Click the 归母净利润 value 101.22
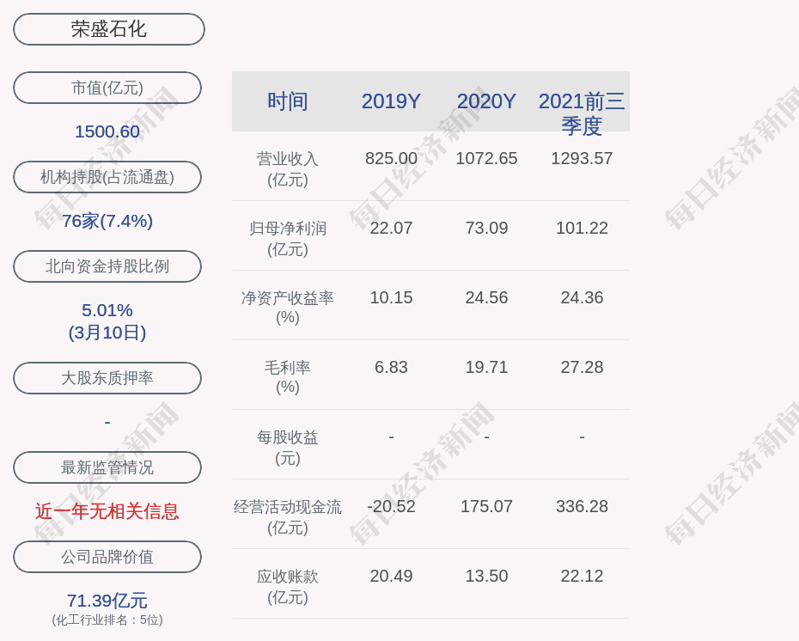Screen dimensions: 799x641 tap(582, 228)
